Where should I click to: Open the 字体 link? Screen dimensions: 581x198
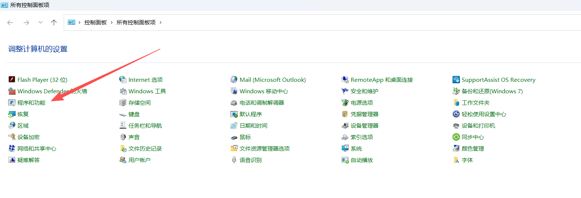coord(467,160)
